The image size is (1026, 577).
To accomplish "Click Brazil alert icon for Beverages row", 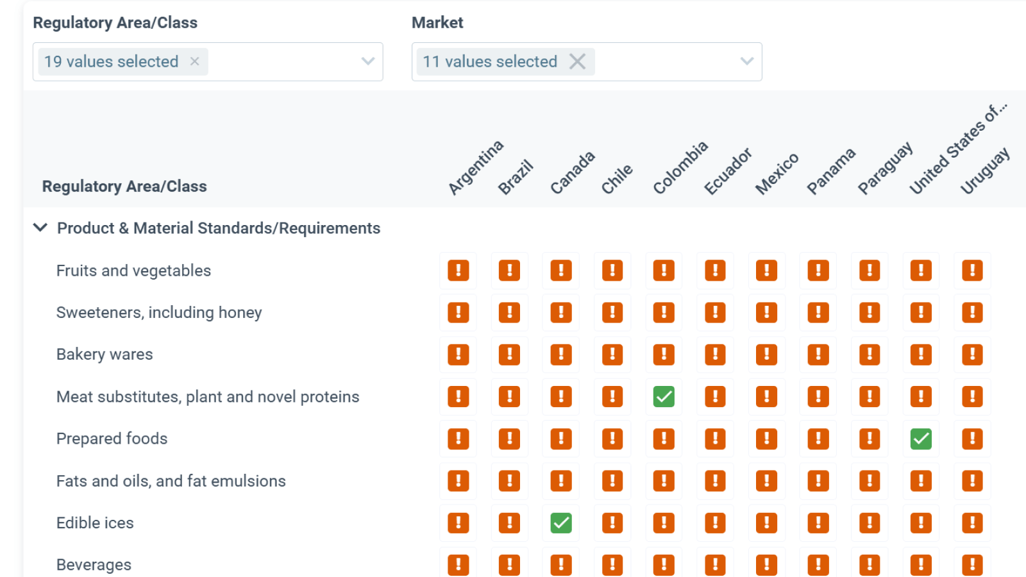I will pos(509,565).
